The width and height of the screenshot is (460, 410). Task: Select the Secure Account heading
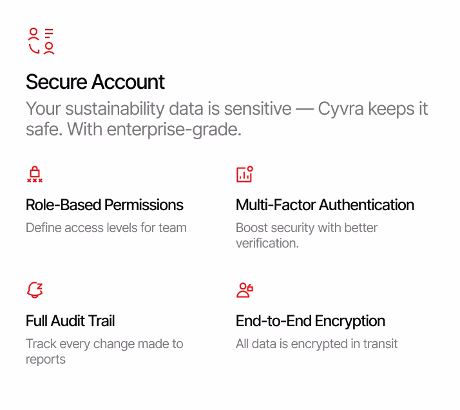(x=95, y=82)
